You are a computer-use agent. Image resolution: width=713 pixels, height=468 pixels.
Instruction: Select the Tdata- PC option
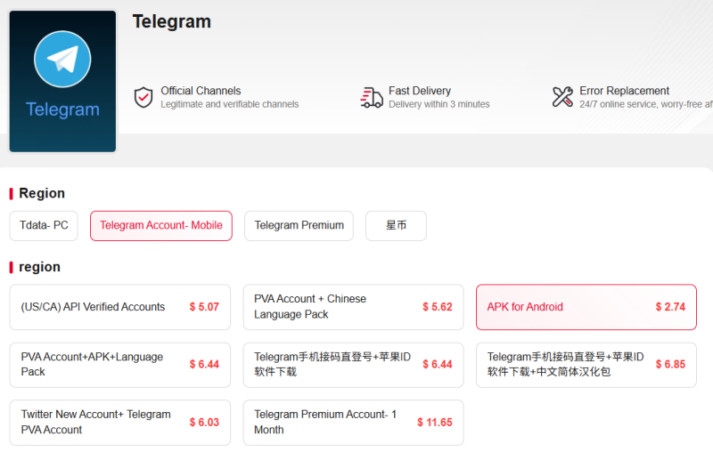[44, 226]
